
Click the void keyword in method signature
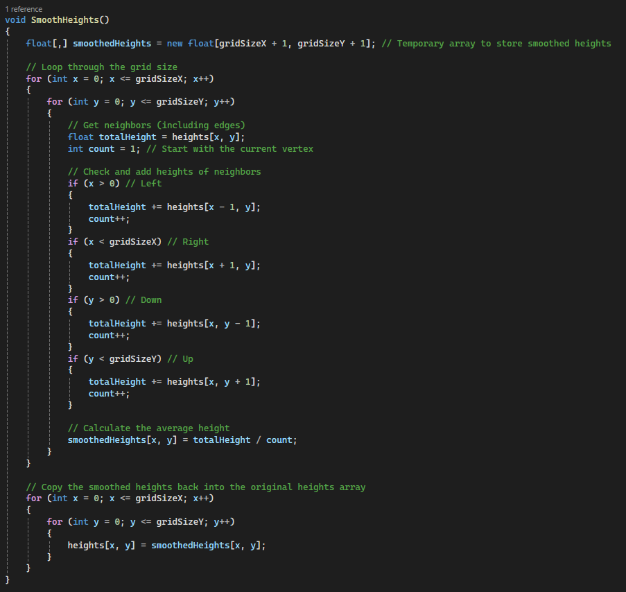click(x=15, y=19)
